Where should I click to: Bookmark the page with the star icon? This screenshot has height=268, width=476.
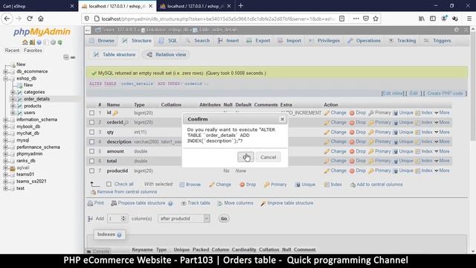click(376, 19)
